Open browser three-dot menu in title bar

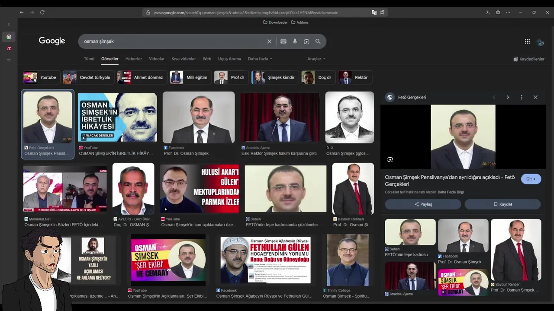(508, 13)
